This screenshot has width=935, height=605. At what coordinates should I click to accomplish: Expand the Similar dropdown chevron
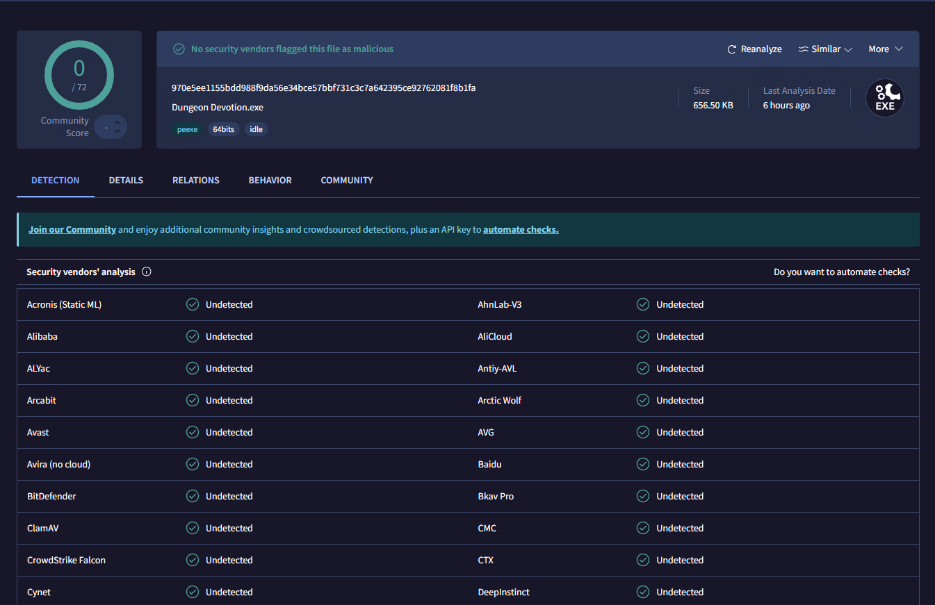848,49
